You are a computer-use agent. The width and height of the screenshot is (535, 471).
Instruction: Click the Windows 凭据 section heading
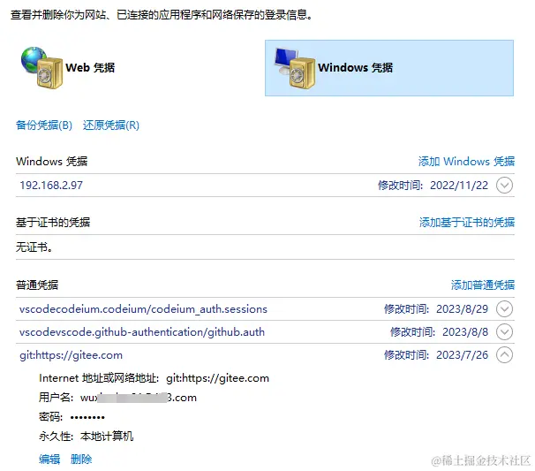(x=51, y=161)
